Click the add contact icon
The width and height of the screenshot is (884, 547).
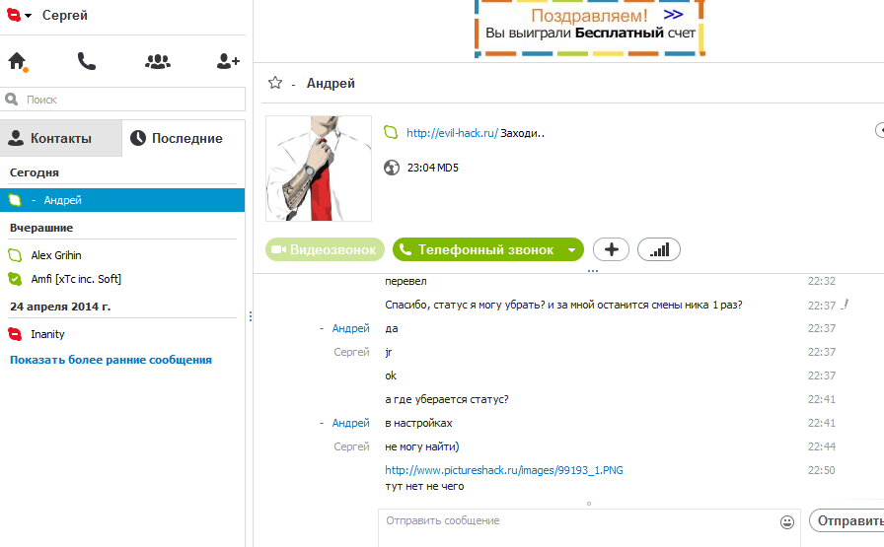point(228,61)
